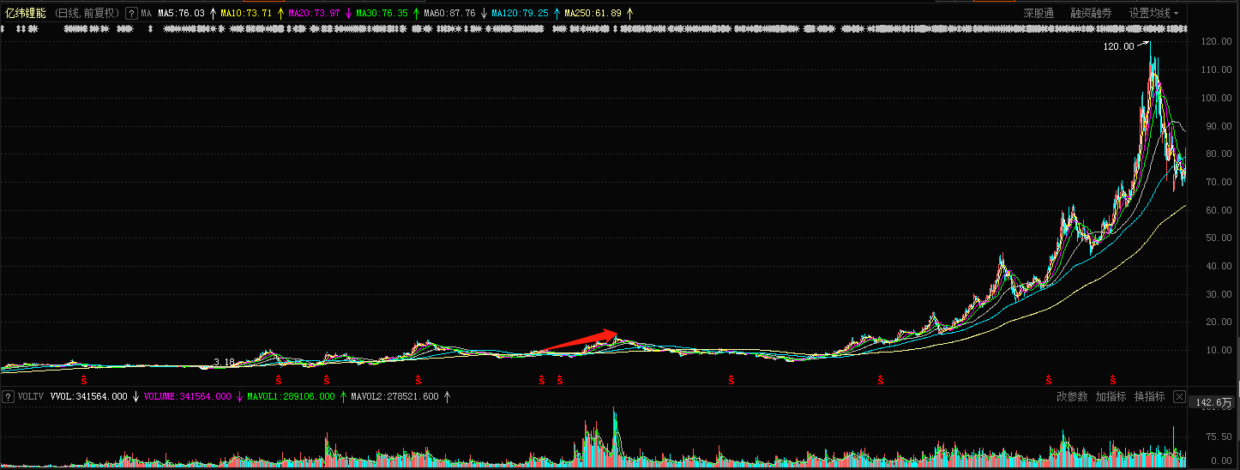The width and height of the screenshot is (1240, 470).
Task: Select the 亿纬锂能 stock name
Action: click(26, 14)
